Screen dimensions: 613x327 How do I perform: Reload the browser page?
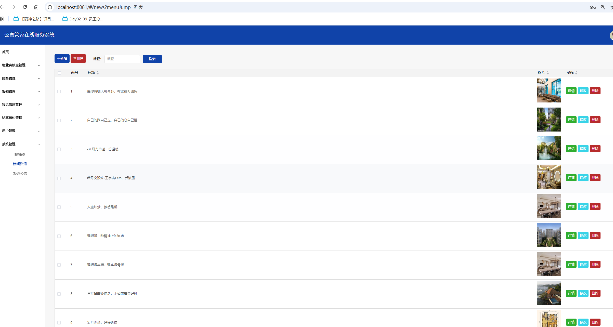[25, 7]
